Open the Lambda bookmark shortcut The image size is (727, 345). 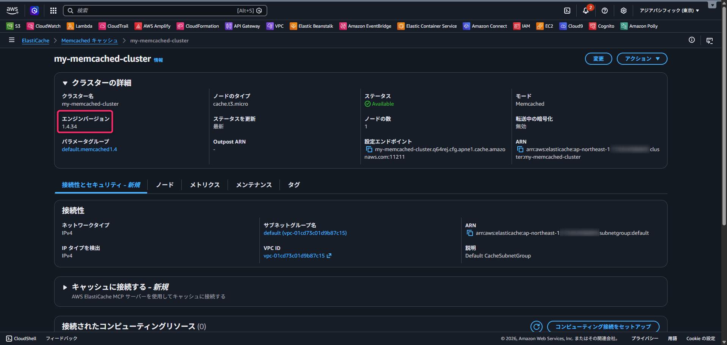point(80,26)
